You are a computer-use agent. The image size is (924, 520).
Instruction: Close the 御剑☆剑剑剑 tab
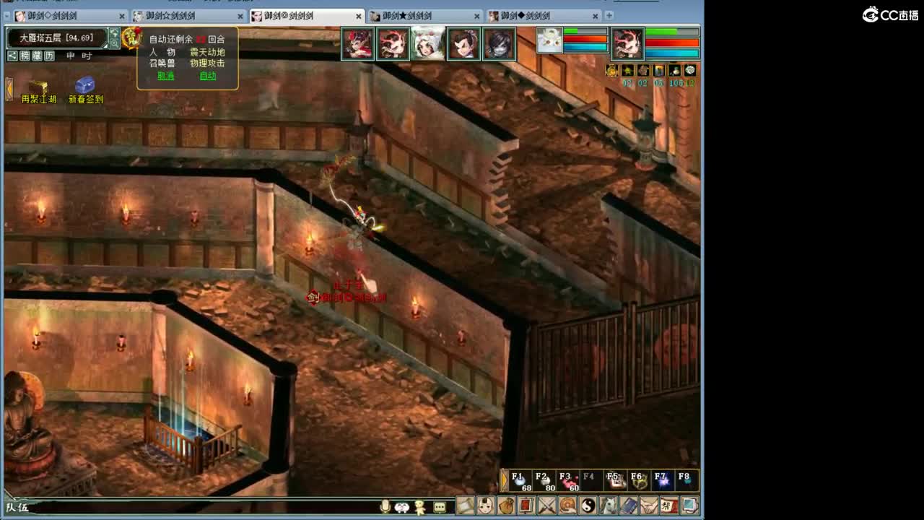(240, 16)
